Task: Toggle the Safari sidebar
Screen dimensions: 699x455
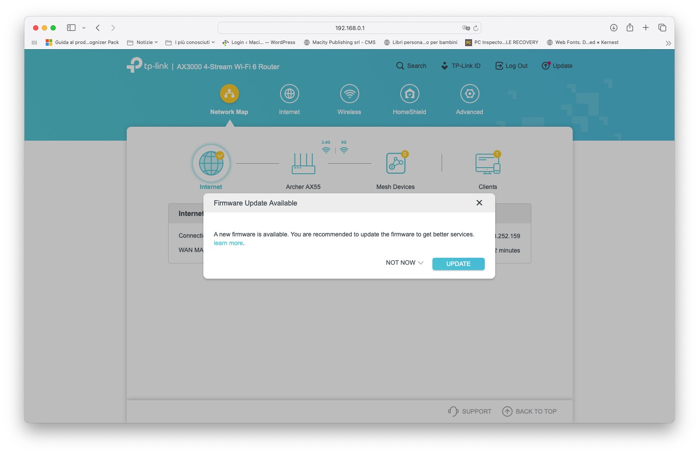Action: [71, 28]
